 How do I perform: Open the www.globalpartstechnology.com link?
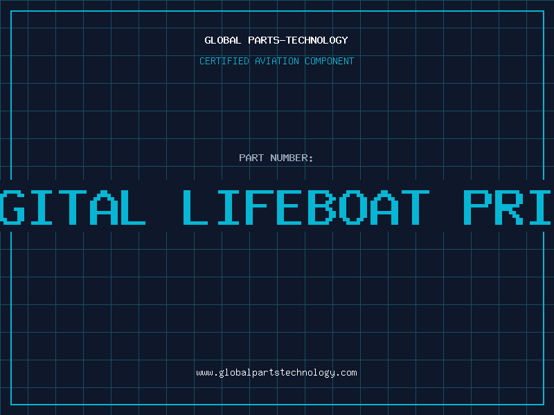(x=276, y=373)
